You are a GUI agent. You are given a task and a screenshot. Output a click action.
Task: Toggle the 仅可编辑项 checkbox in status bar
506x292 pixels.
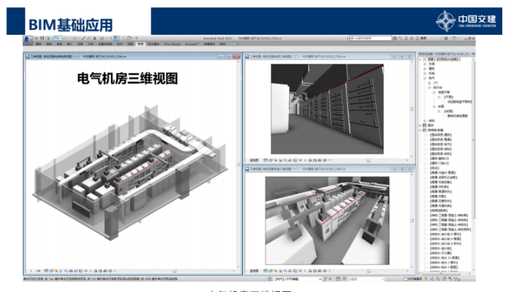coord(406,279)
